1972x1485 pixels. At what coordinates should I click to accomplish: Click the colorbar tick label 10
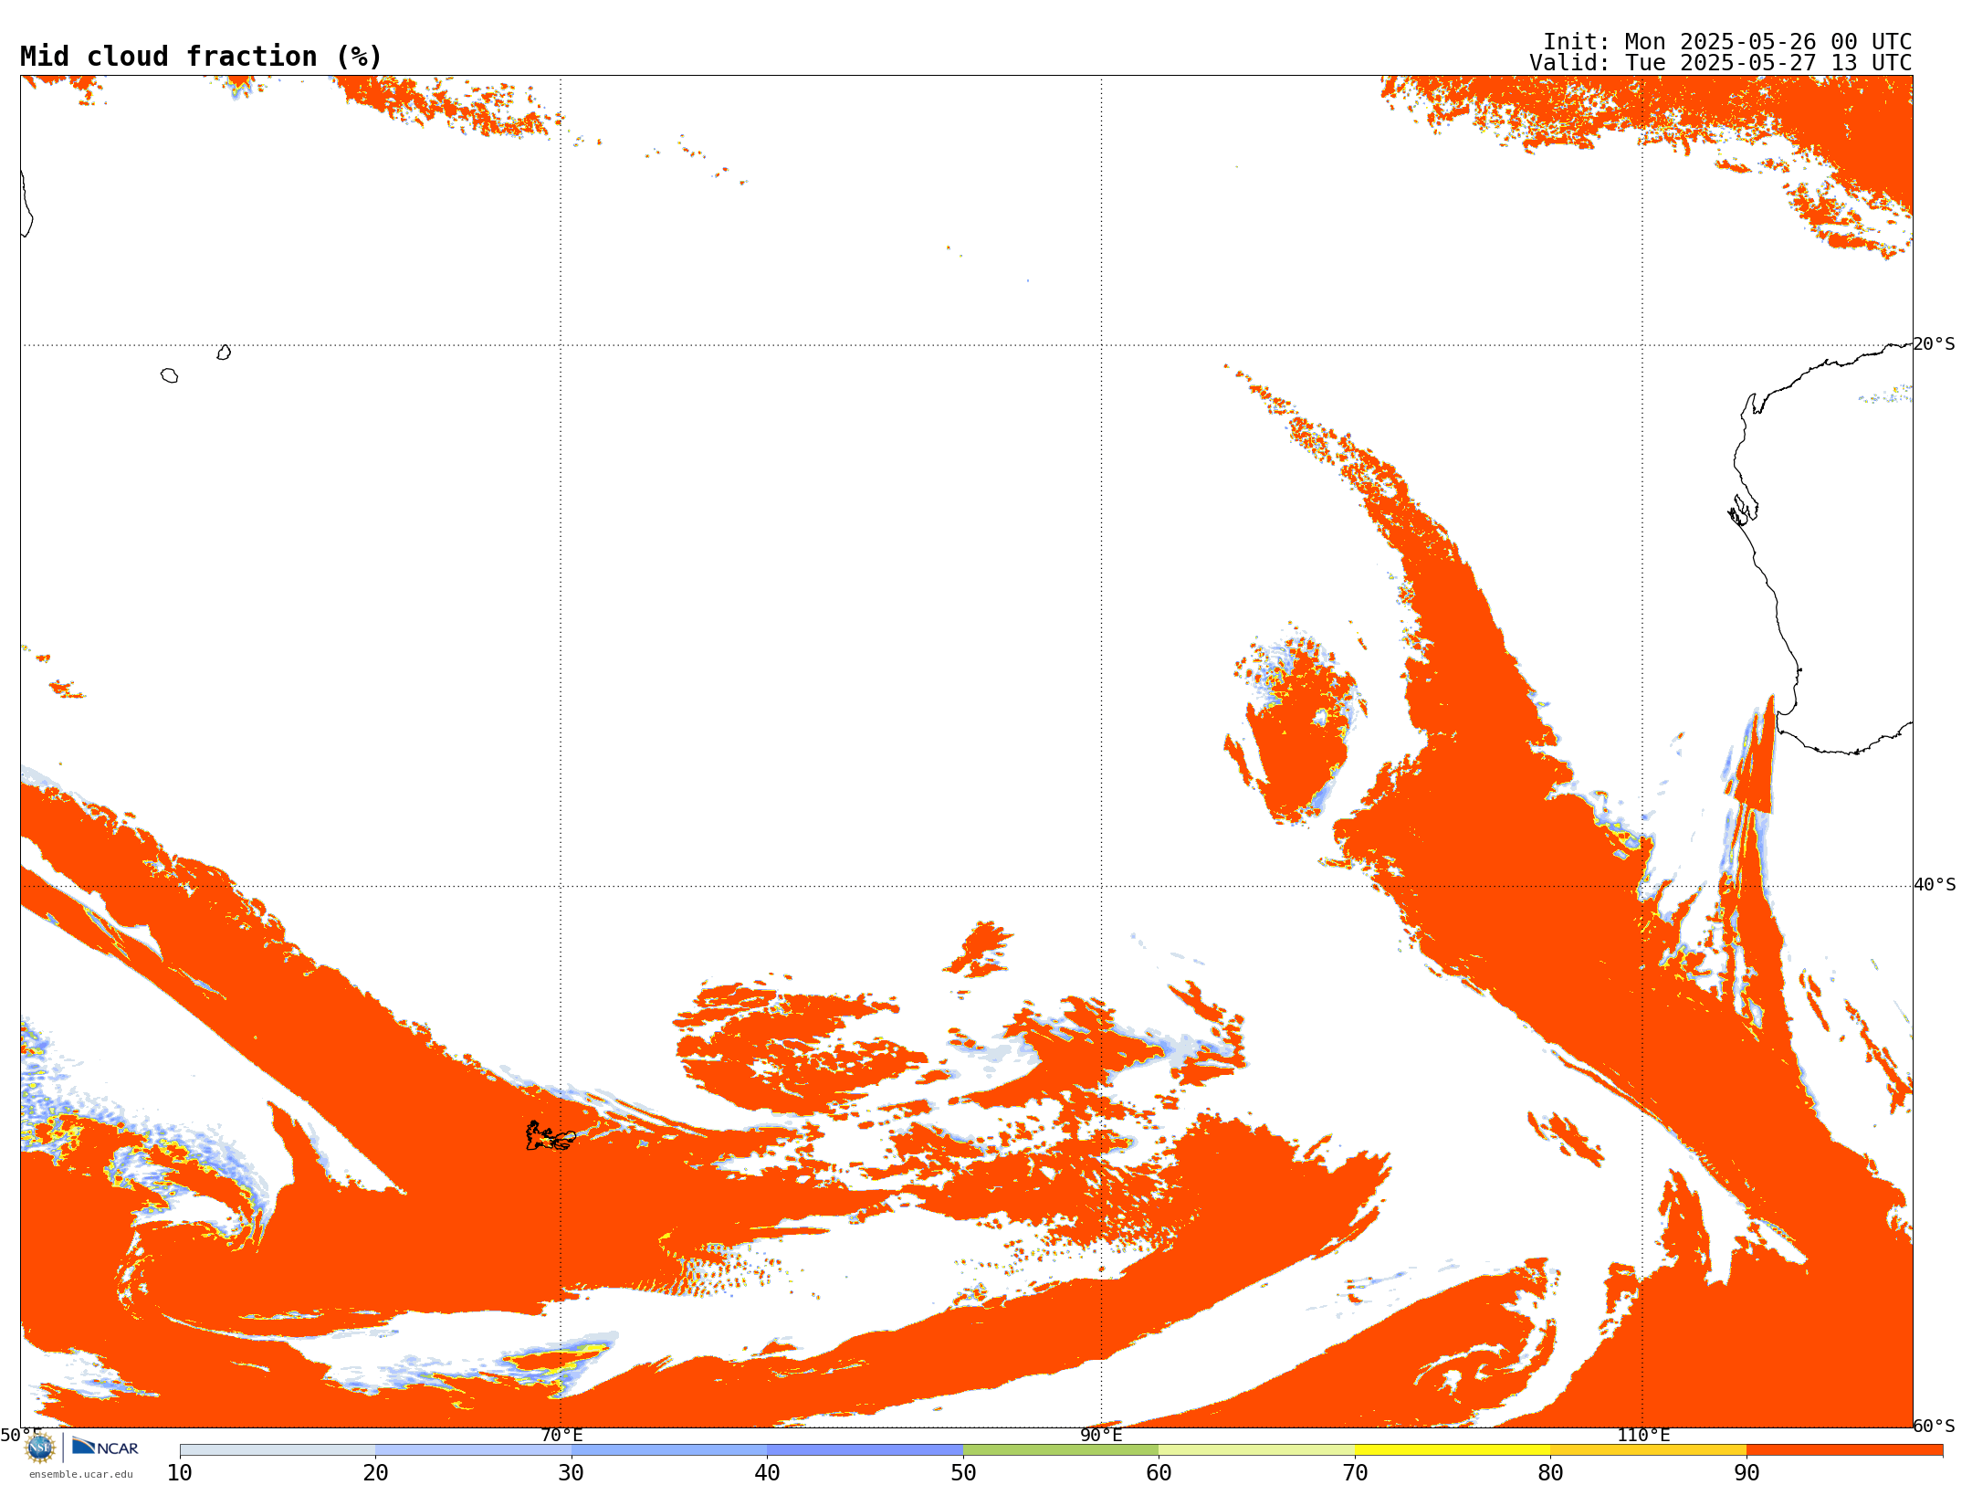[180, 1473]
